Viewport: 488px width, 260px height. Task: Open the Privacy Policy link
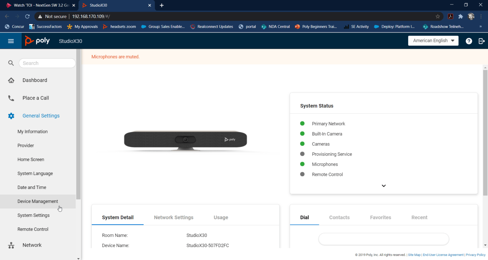(x=476, y=255)
